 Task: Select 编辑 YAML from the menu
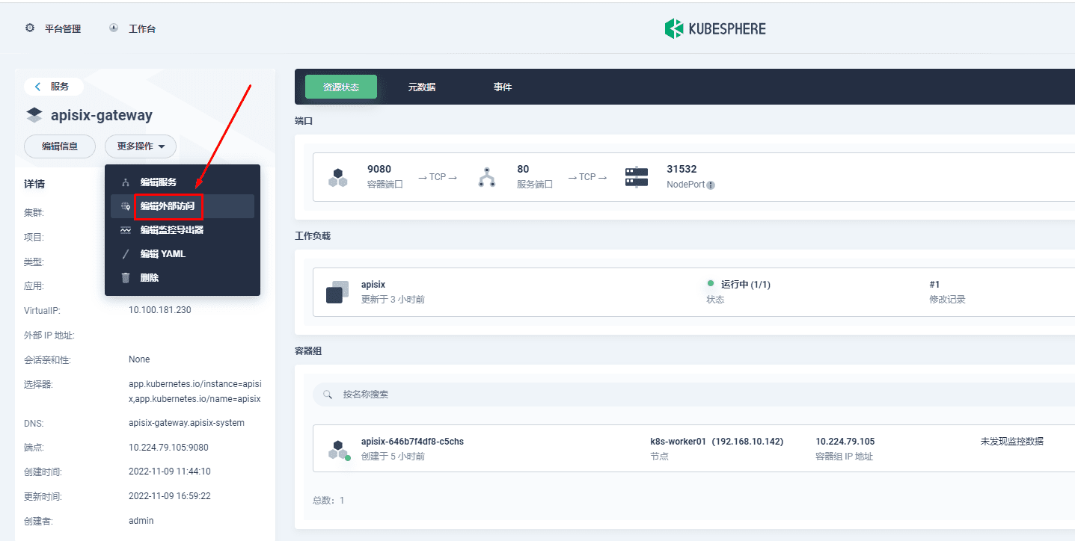pyautogui.click(x=183, y=254)
